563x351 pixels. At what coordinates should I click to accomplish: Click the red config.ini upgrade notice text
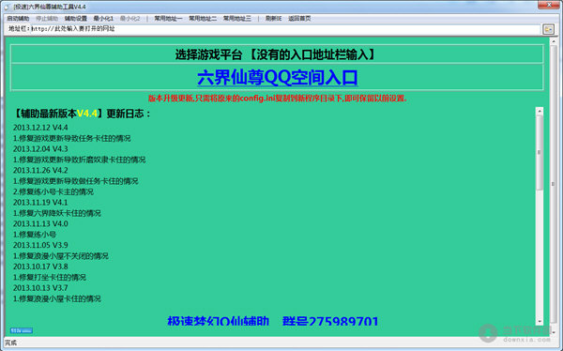[x=277, y=99]
